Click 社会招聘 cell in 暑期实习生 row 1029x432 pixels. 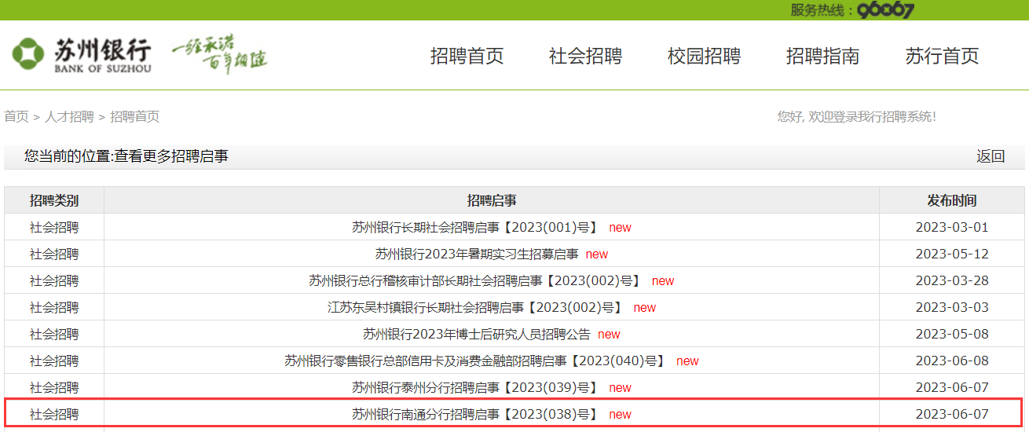click(54, 254)
